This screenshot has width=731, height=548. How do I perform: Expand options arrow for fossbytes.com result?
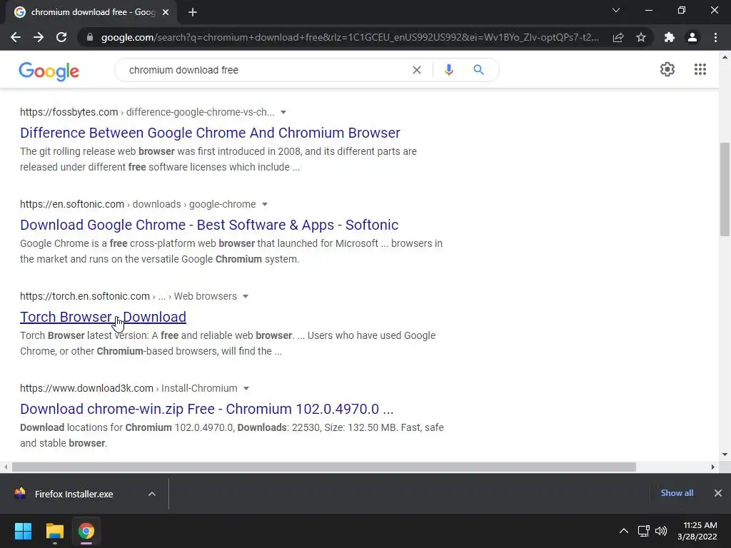click(x=283, y=112)
